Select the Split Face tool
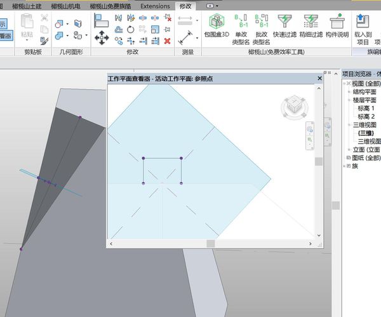Screen dimensions: 381x317 [x=77, y=24]
